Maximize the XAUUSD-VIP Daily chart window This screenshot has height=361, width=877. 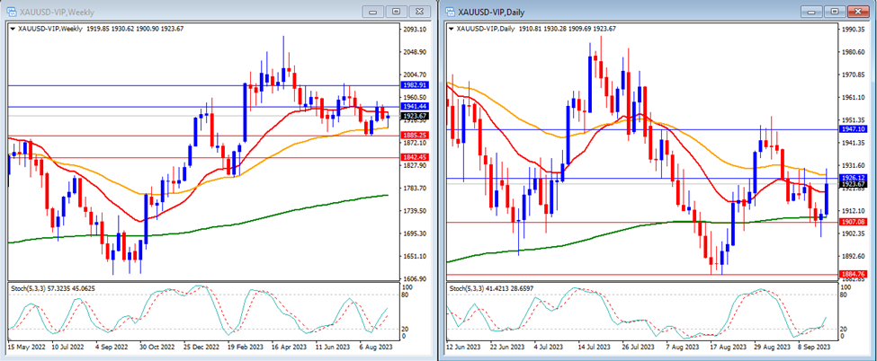coord(836,12)
